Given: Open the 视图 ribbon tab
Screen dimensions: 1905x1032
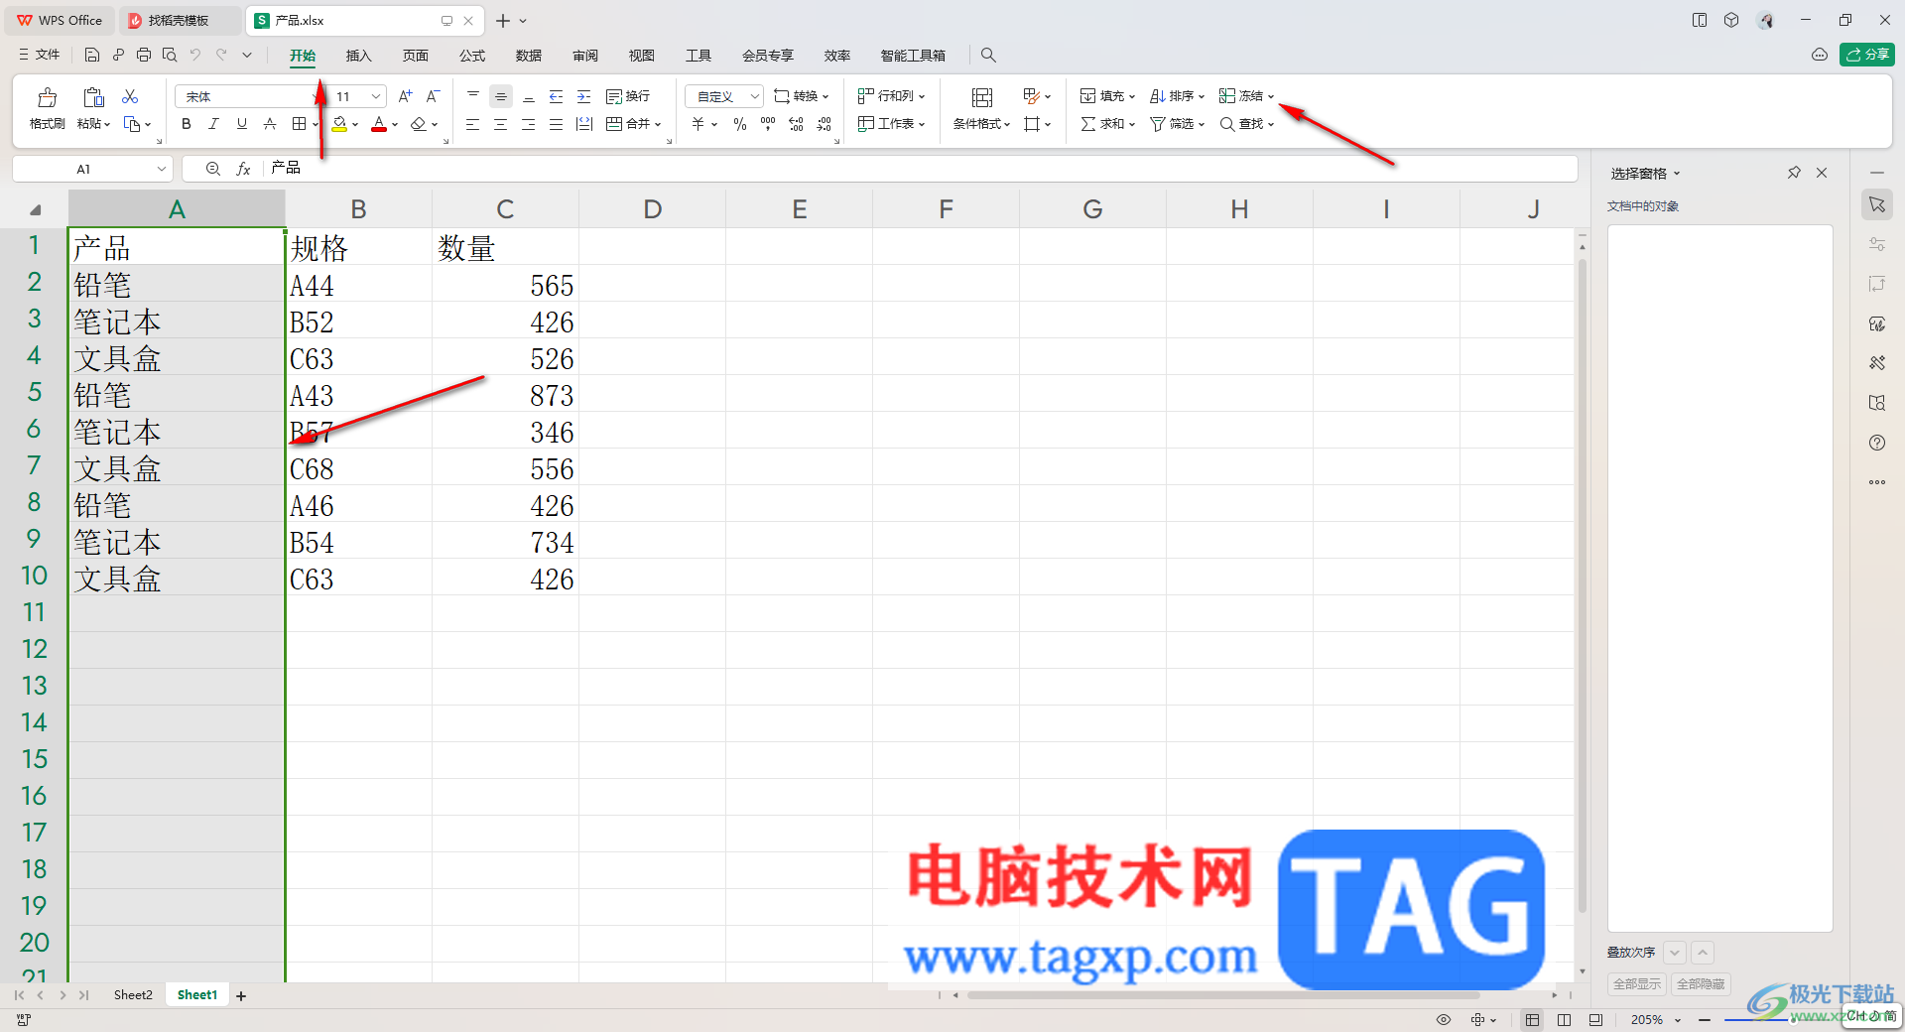Looking at the screenshot, I should (x=642, y=56).
